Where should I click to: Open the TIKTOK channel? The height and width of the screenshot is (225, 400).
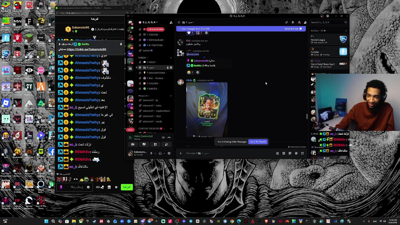[x=155, y=35]
